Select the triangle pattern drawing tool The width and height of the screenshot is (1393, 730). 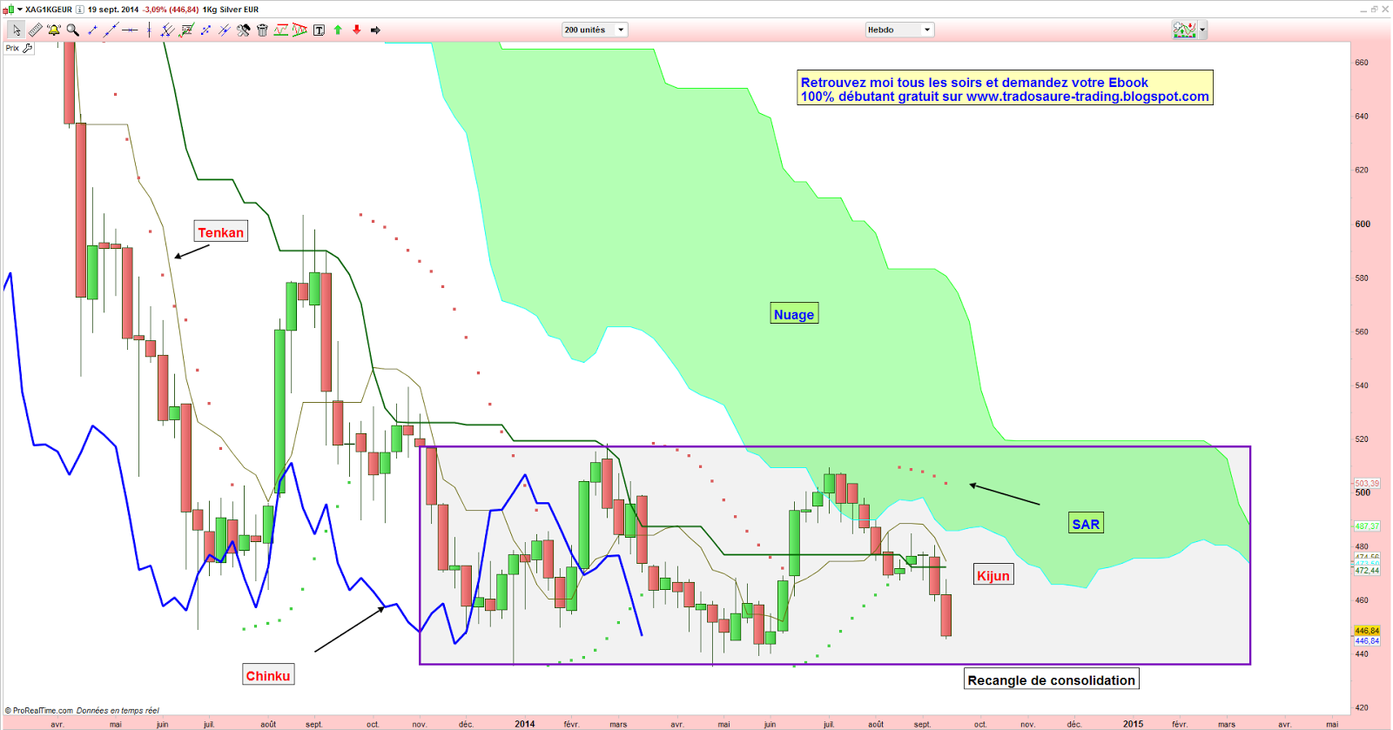[x=299, y=30]
